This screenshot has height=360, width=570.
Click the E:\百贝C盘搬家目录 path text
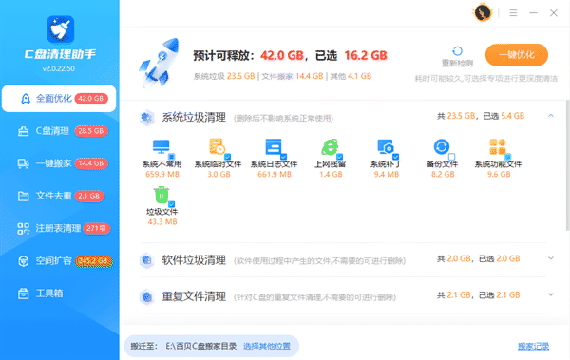pos(201,346)
